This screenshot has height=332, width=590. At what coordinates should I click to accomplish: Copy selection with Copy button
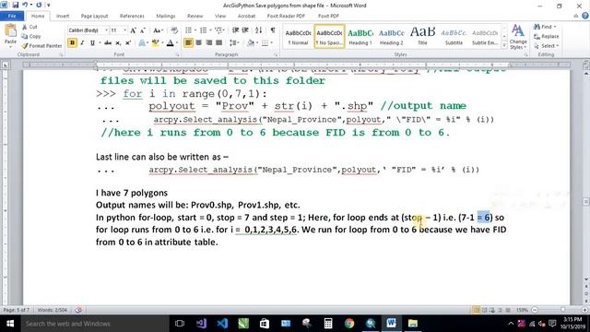(31, 36)
